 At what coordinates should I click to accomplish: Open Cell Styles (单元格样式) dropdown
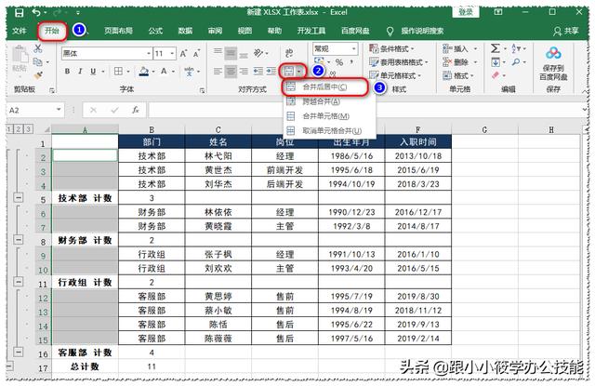coord(395,75)
